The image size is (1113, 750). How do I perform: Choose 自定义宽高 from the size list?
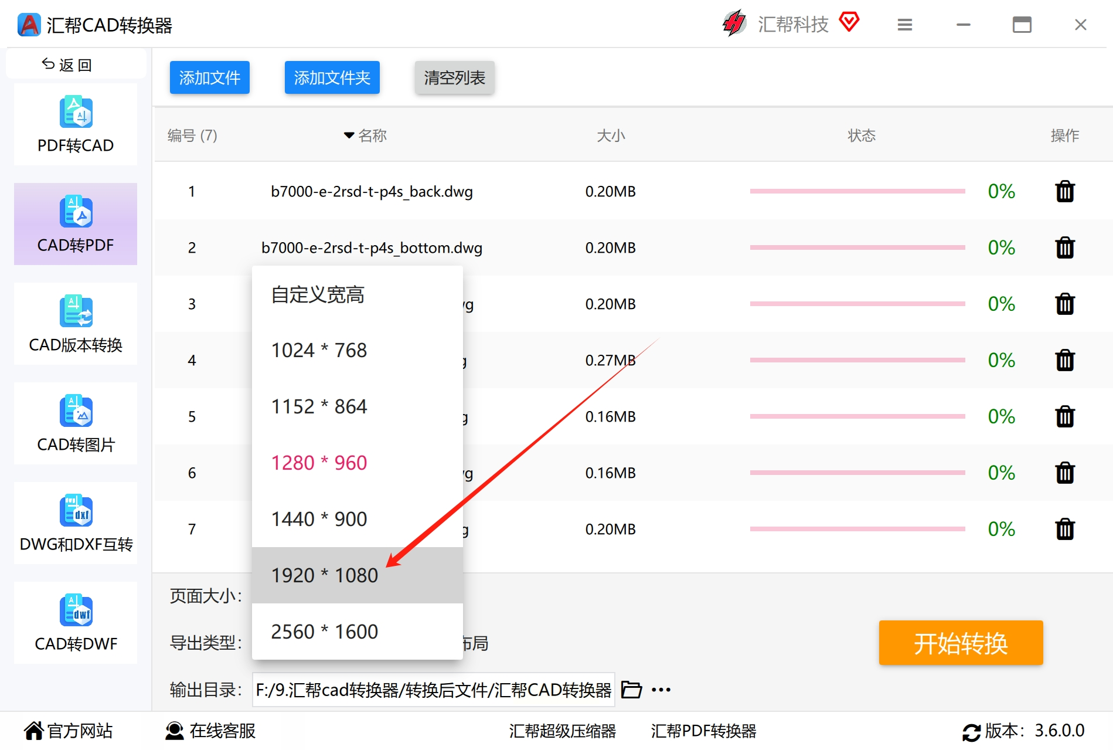(x=358, y=294)
